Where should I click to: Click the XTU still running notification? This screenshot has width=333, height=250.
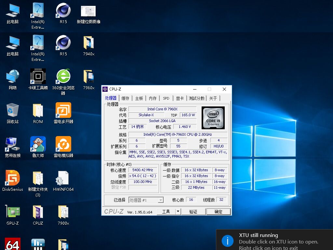pyautogui.click(x=274, y=240)
